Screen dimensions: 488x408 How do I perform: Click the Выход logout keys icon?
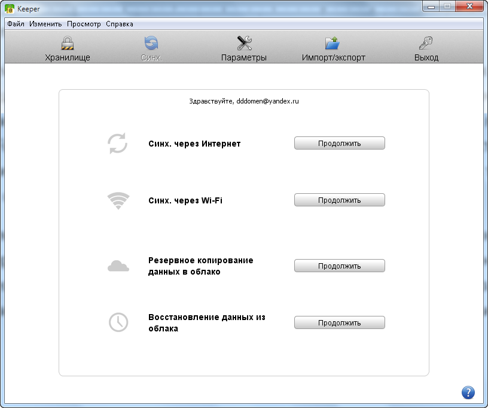(426, 43)
